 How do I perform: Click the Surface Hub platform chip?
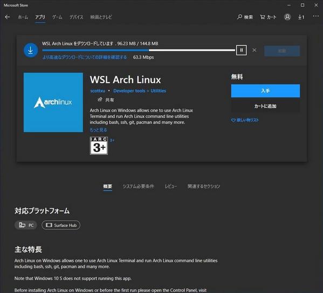(61, 225)
